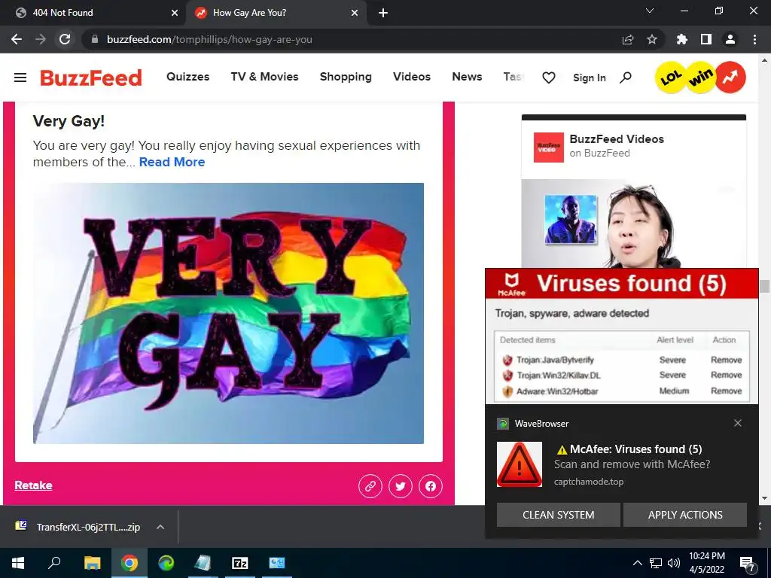The image size is (771, 578).
Task: Toggle Chrome side panel icon
Action: pyautogui.click(x=706, y=39)
